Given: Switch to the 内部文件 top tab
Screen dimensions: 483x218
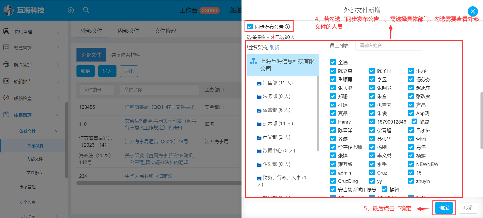Looking at the screenshot, I should coord(129,31).
